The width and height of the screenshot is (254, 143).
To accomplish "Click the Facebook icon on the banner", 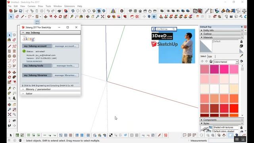I will [154, 29].
